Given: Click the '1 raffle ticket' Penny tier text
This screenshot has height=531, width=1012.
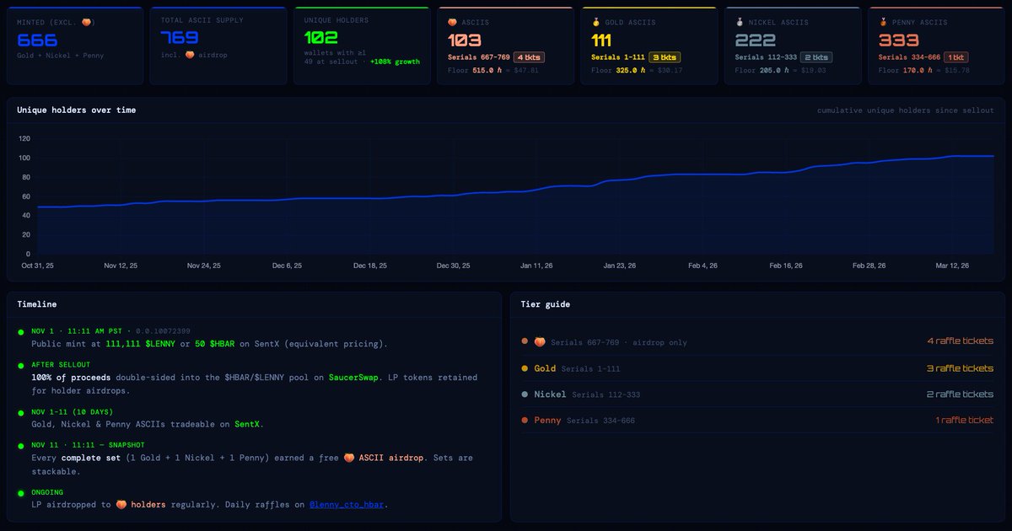Looking at the screenshot, I should tap(964, 420).
